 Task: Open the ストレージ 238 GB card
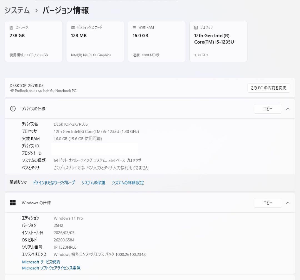[x=34, y=41]
